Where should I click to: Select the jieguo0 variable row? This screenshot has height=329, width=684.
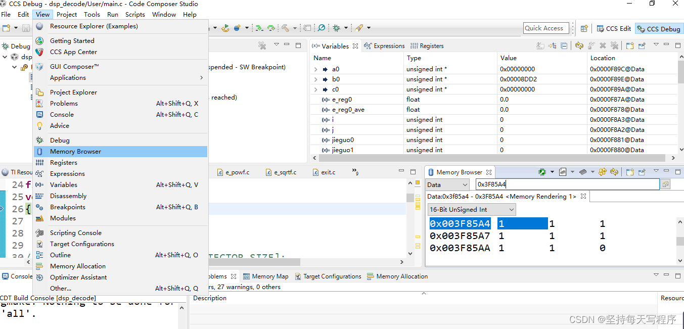click(x=493, y=140)
